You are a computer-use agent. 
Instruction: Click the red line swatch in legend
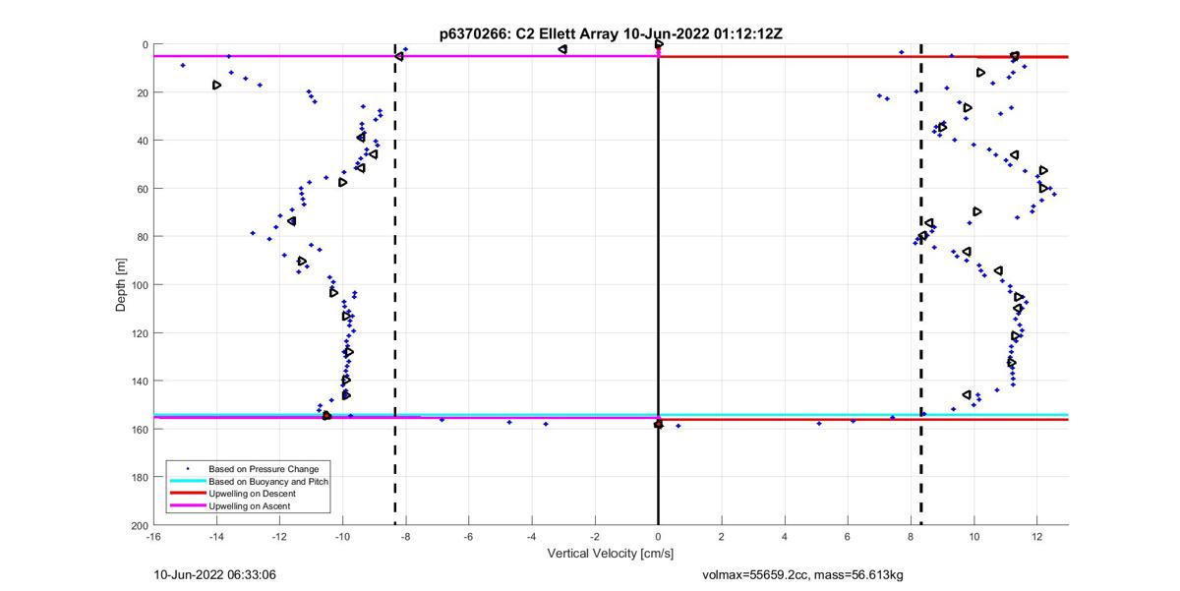[x=187, y=494]
